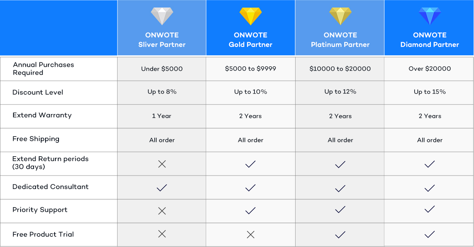Viewport: 474px width, 247px height.
Task: Click the X for Silver Extend Return periods
Action: (162, 164)
